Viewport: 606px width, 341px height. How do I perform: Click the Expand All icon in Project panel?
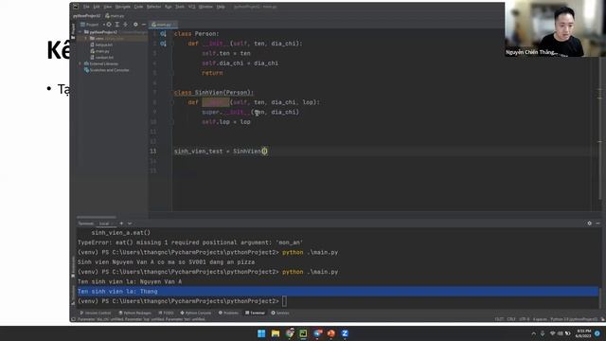click(117, 25)
